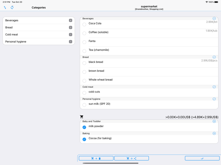
Task: Click the cart total price text
Action: pyautogui.click(x=192, y=117)
